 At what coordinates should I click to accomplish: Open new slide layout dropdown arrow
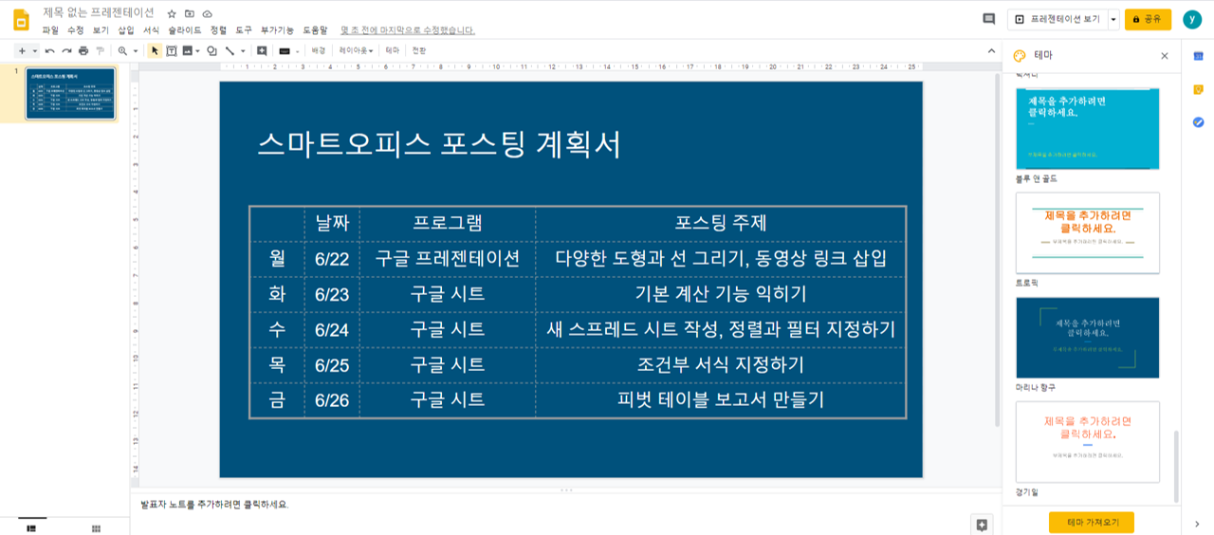[x=35, y=50]
